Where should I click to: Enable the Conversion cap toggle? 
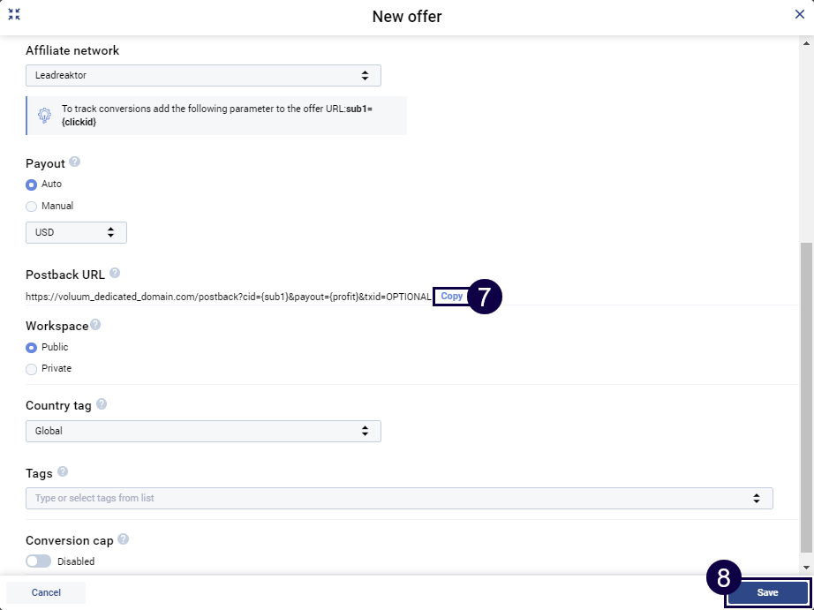[x=39, y=561]
